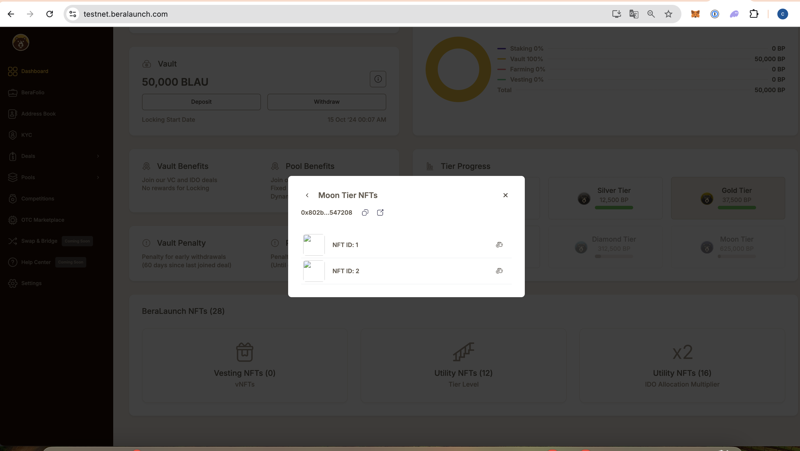Expand the Pools sidebar submenu
This screenshot has width=800, height=451.
tap(54, 177)
